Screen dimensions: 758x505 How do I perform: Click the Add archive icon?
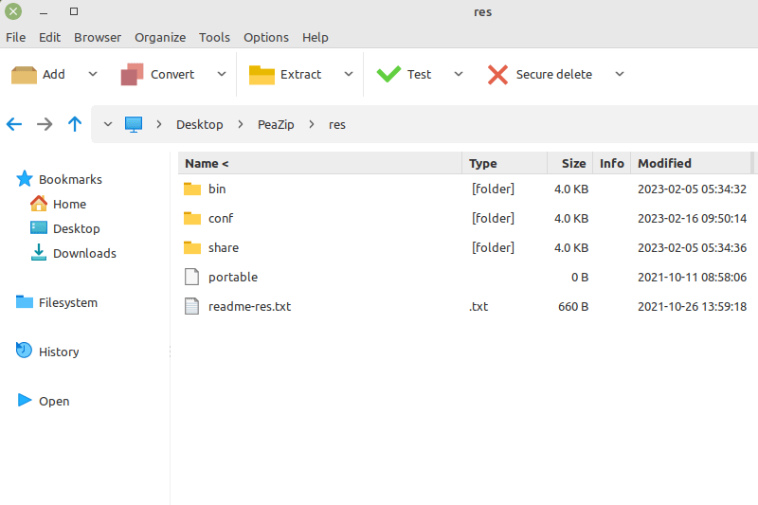tap(25, 74)
